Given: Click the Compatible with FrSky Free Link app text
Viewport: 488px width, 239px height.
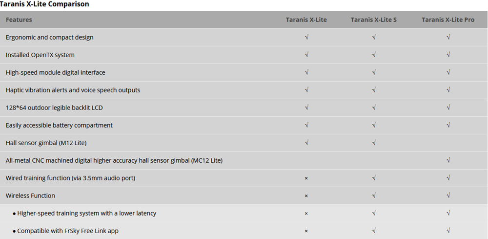Looking at the screenshot, I should coord(68,231).
